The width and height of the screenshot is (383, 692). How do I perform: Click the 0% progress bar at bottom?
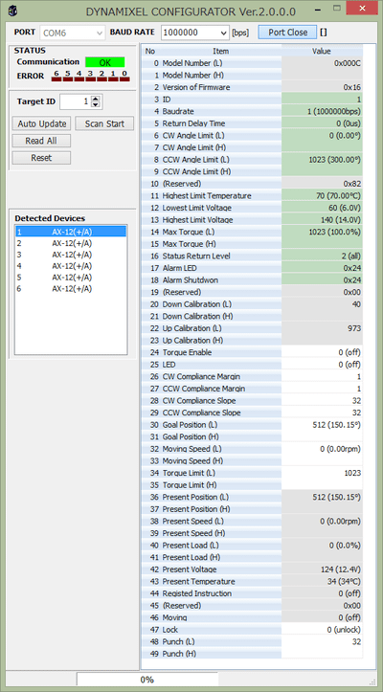tap(147, 680)
